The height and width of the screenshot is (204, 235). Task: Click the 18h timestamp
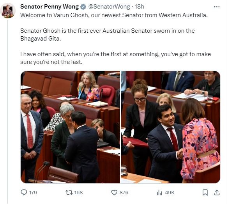tap(140, 7)
